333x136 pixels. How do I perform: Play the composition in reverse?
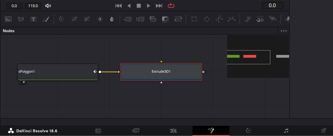pos(129,6)
